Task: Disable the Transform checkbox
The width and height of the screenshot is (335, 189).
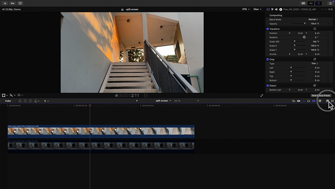Action: point(268,29)
